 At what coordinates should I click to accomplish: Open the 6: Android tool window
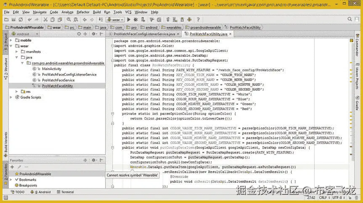40,192
